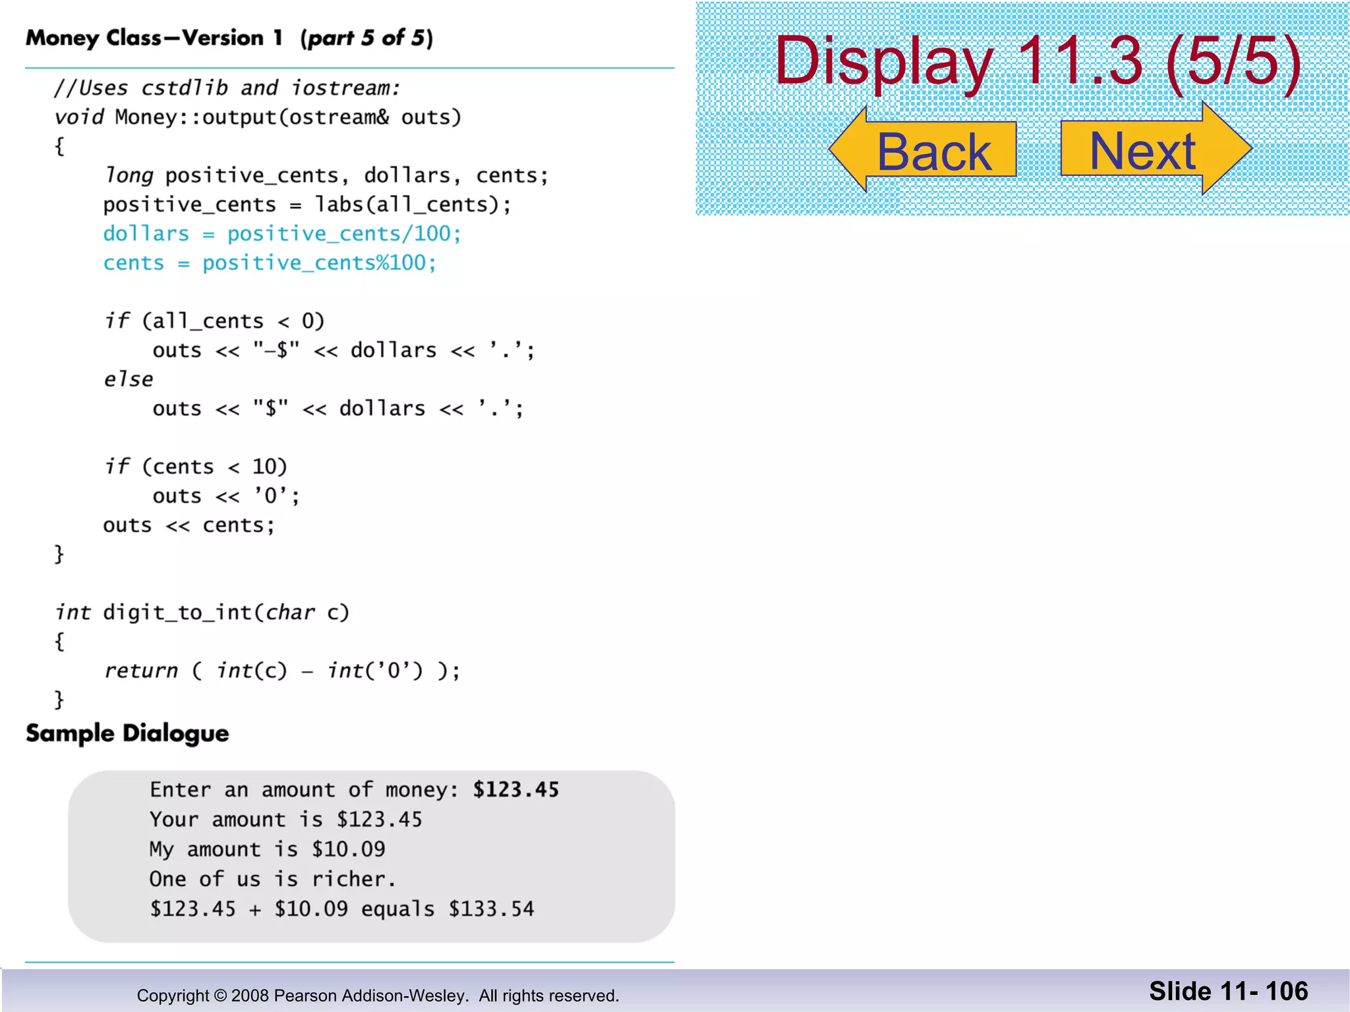Image resolution: width=1350 pixels, height=1012 pixels.
Task: Click the int digit_to_int function header
Action: pos(201,613)
